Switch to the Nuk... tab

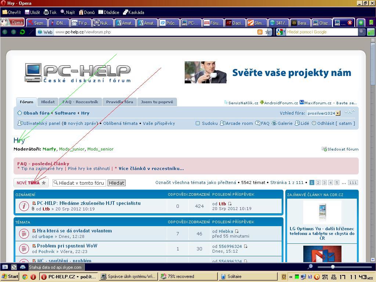(x=103, y=23)
